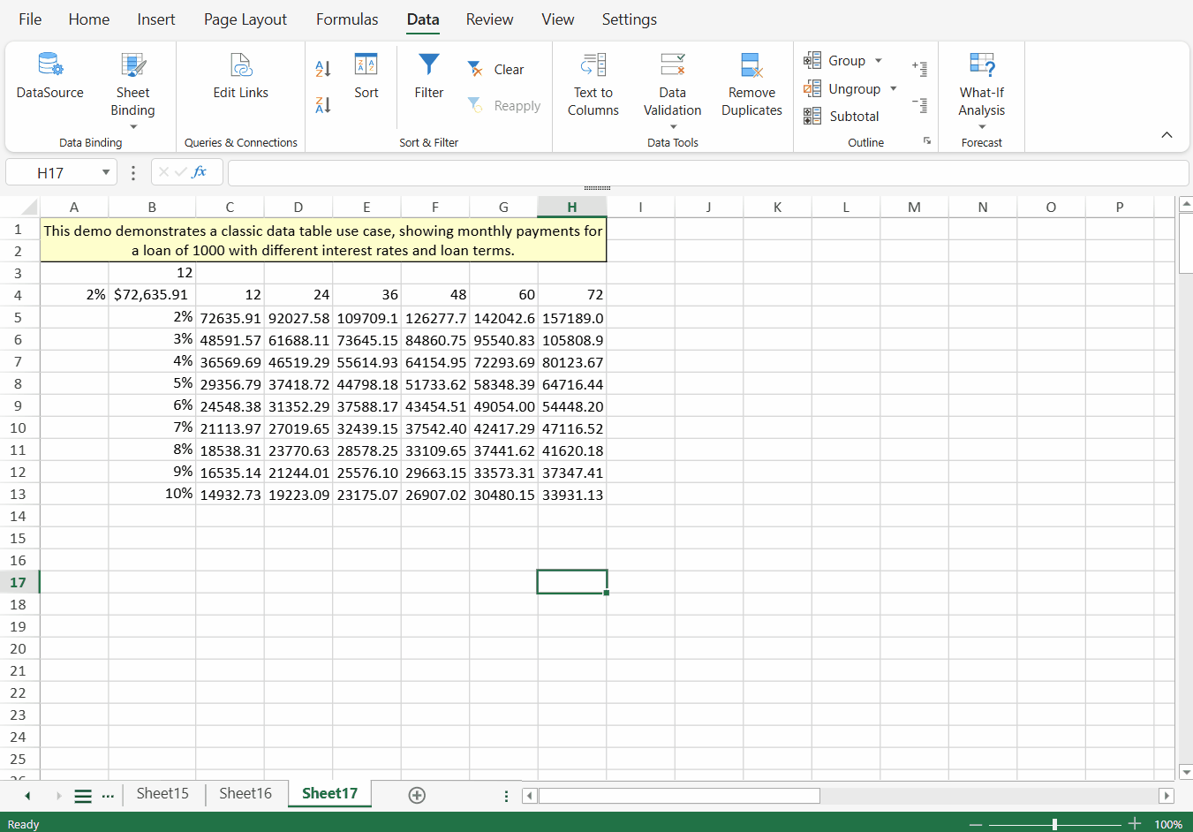Launch Text to Columns
Image resolution: width=1193 pixels, height=832 pixels.
tap(593, 86)
